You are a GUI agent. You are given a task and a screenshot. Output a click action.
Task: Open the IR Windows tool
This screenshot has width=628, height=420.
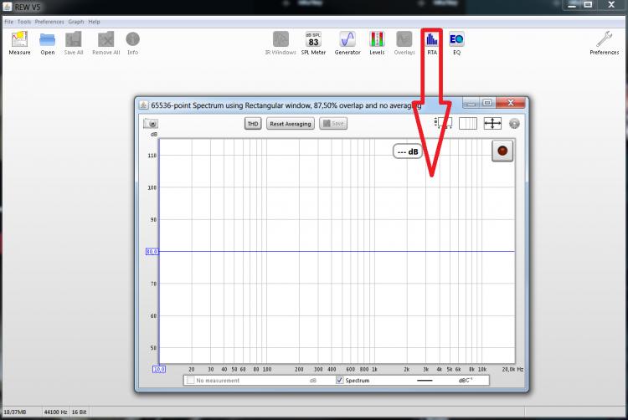pos(281,43)
